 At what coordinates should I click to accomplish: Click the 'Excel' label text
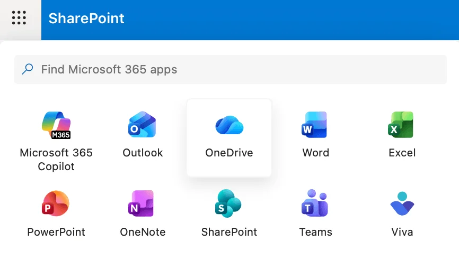[402, 153]
